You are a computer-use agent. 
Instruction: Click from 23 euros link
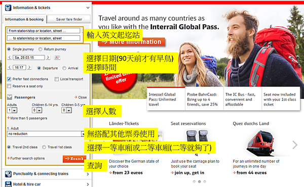tap(126, 173)
